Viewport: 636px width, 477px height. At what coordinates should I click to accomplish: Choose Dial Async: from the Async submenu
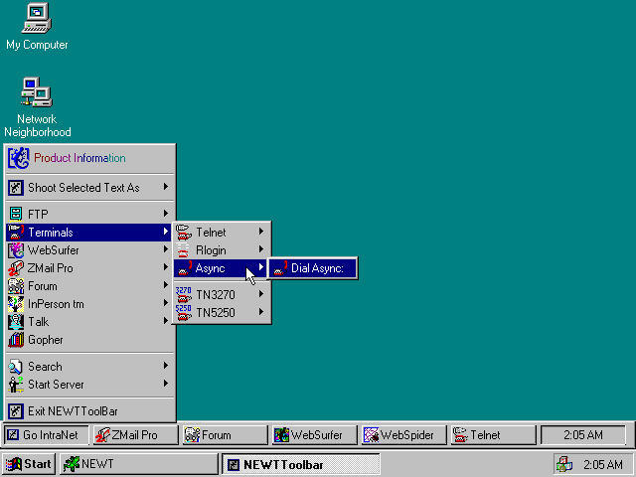[x=313, y=268]
